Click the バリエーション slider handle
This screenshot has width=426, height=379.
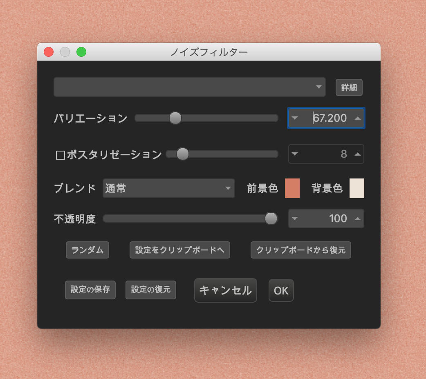(175, 118)
